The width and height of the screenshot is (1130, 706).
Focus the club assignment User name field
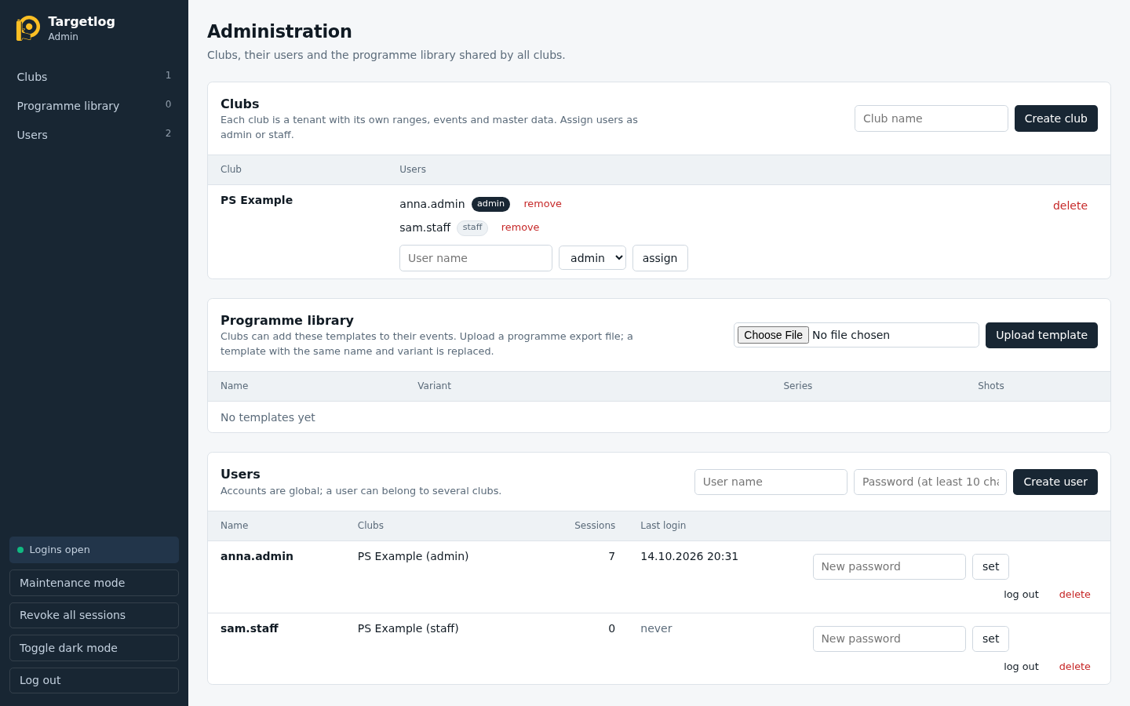coord(476,258)
